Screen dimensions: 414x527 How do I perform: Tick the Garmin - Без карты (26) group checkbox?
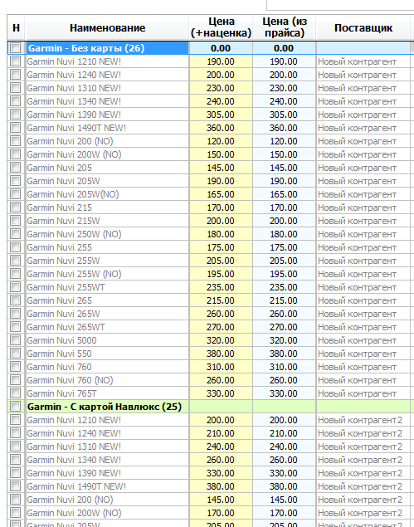(16, 48)
